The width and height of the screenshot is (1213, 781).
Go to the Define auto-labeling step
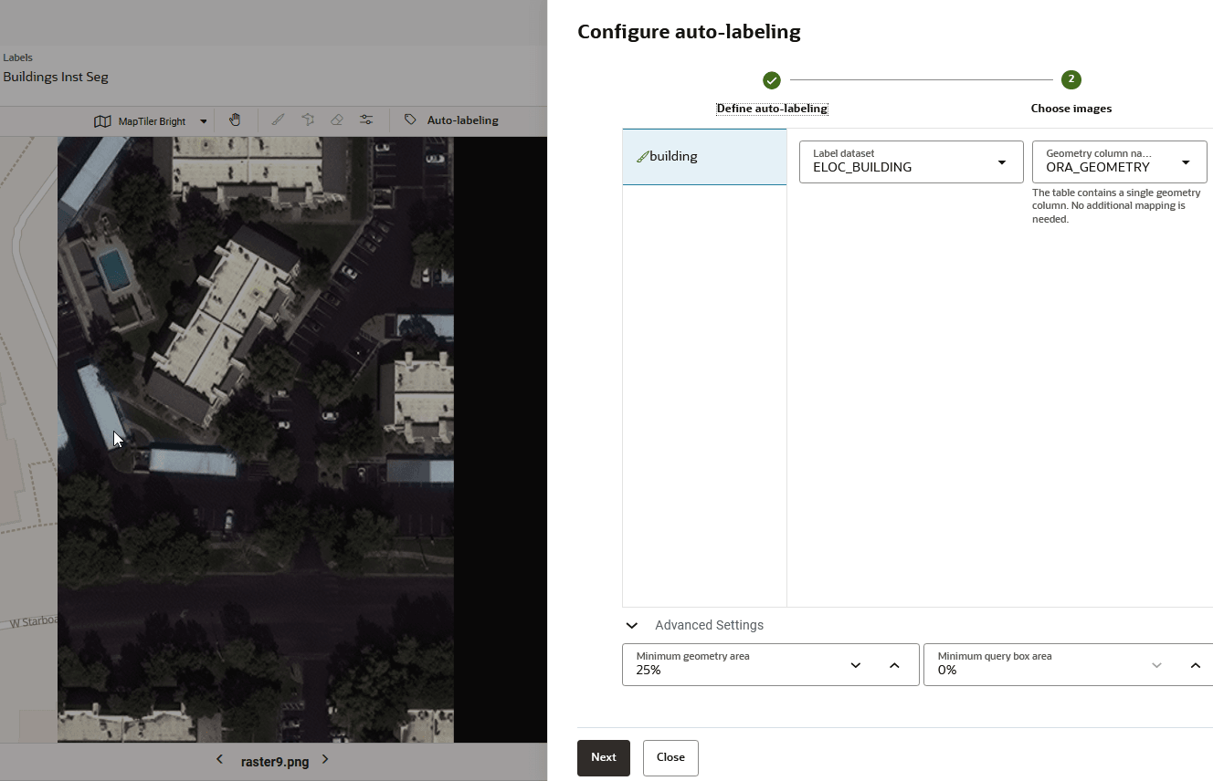(x=772, y=79)
